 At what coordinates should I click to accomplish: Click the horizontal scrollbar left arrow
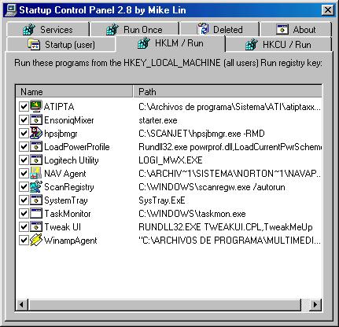(21, 304)
